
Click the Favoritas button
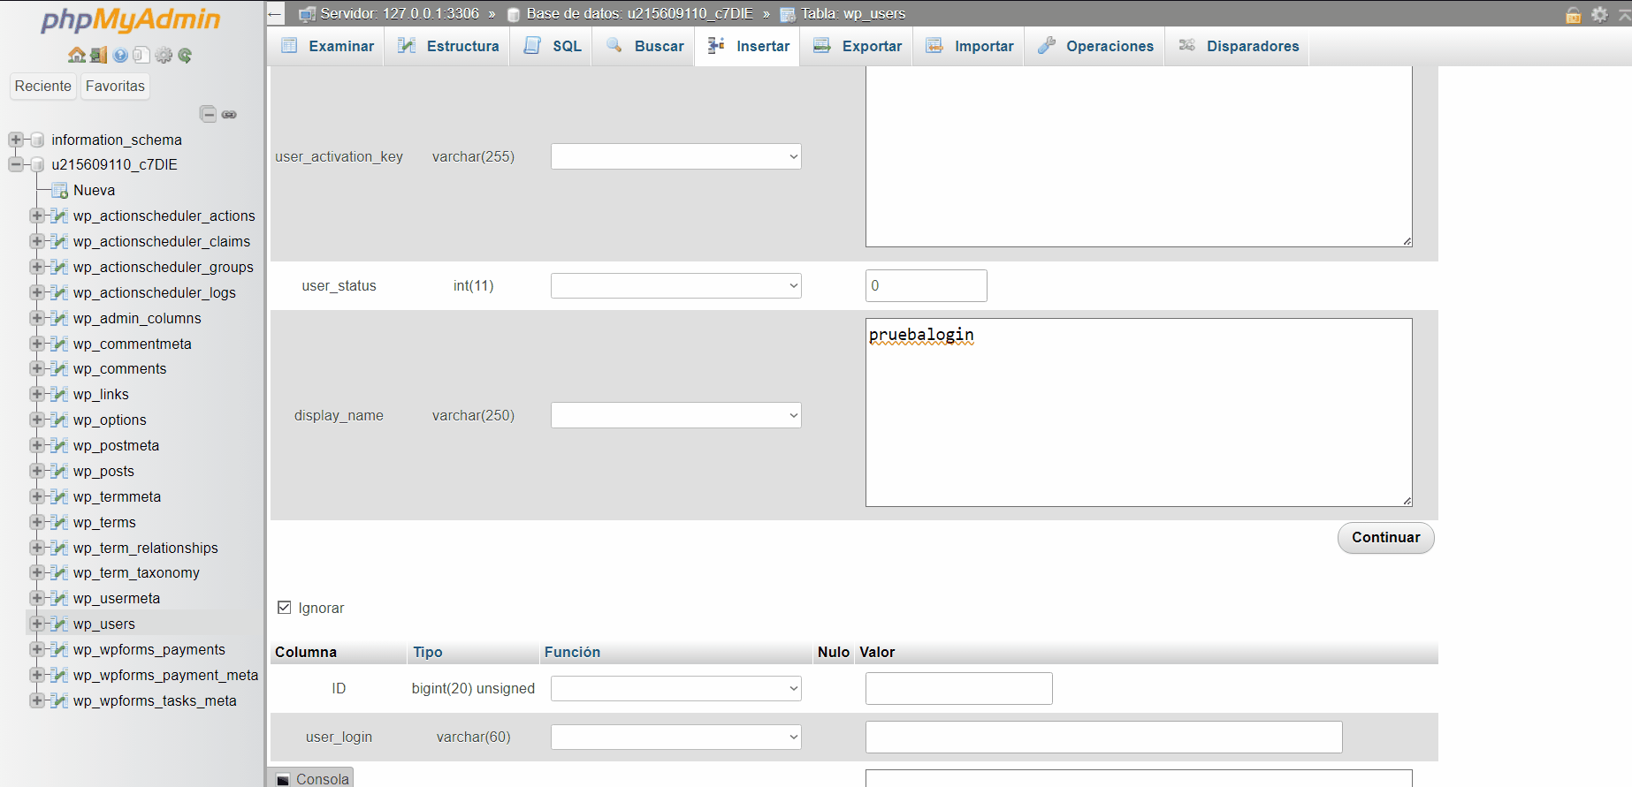pos(115,86)
